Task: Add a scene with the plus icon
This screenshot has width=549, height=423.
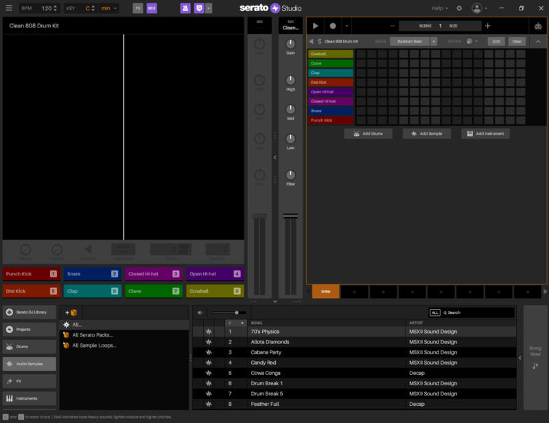Action: pos(488,26)
